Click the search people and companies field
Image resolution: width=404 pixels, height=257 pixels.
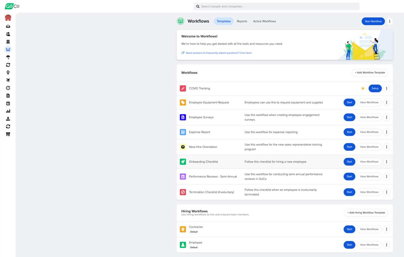click(x=276, y=6)
